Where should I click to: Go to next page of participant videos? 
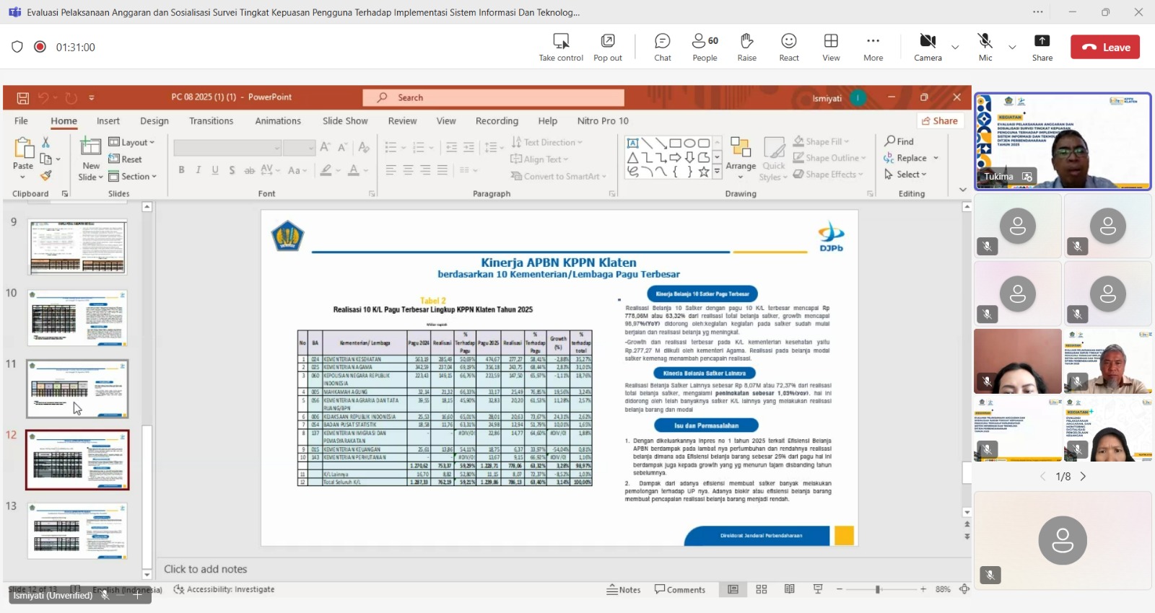pyautogui.click(x=1083, y=477)
